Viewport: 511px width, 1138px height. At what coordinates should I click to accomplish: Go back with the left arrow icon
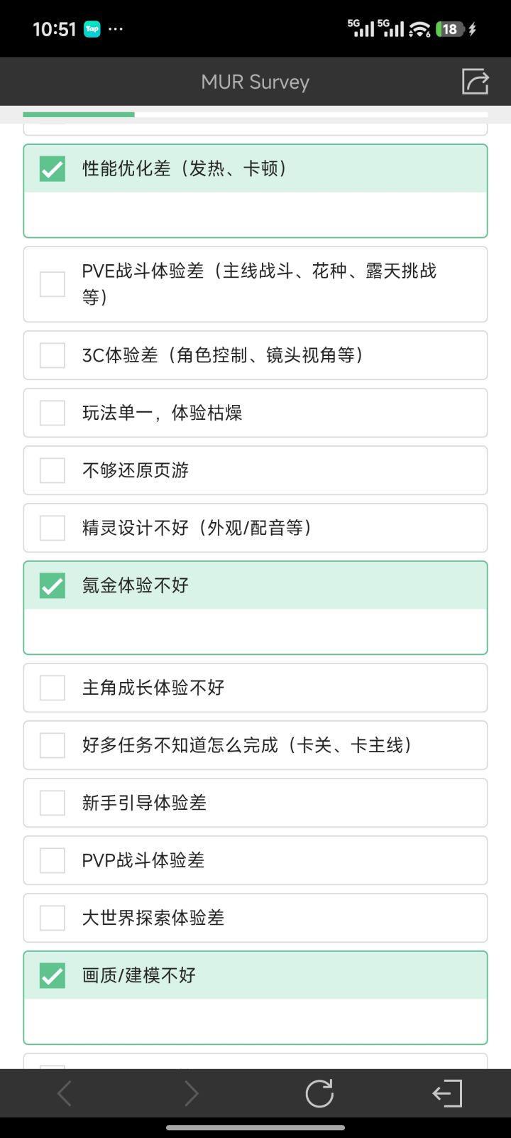tap(65, 1093)
